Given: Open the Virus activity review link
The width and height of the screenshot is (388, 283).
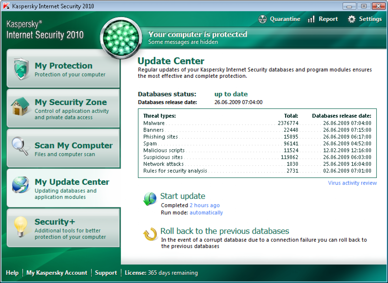Looking at the screenshot, I should pos(352,183).
